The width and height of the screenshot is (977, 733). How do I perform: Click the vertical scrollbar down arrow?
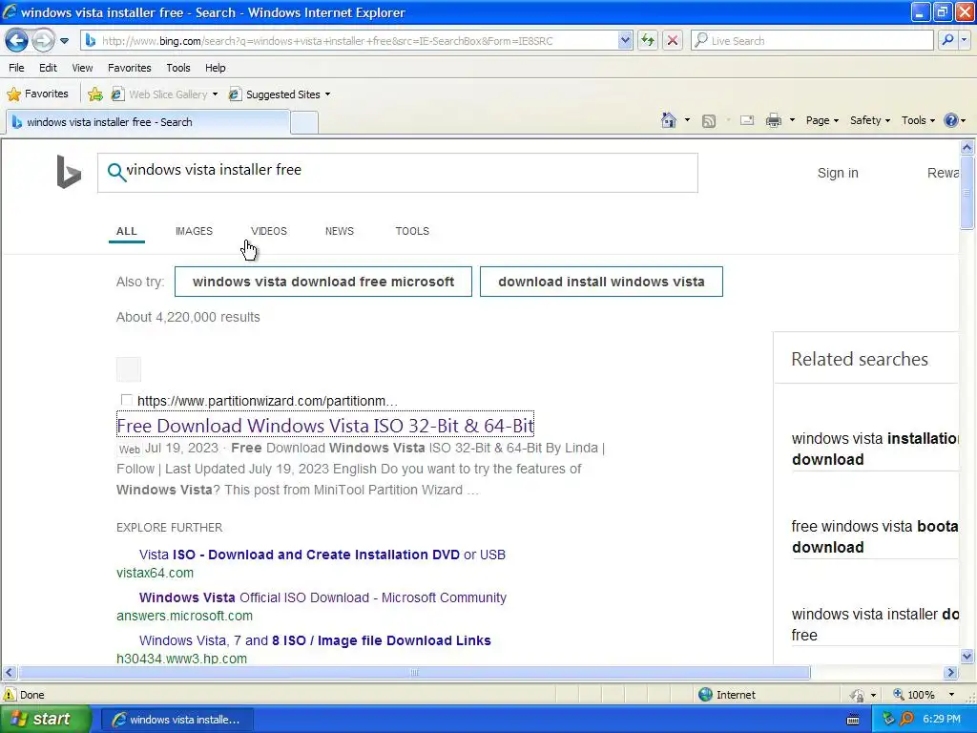click(x=967, y=656)
